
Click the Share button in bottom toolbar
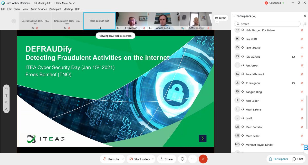[x=167, y=159]
